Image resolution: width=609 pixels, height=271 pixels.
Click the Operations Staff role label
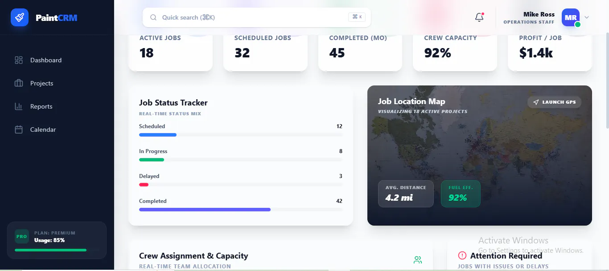[x=529, y=22]
